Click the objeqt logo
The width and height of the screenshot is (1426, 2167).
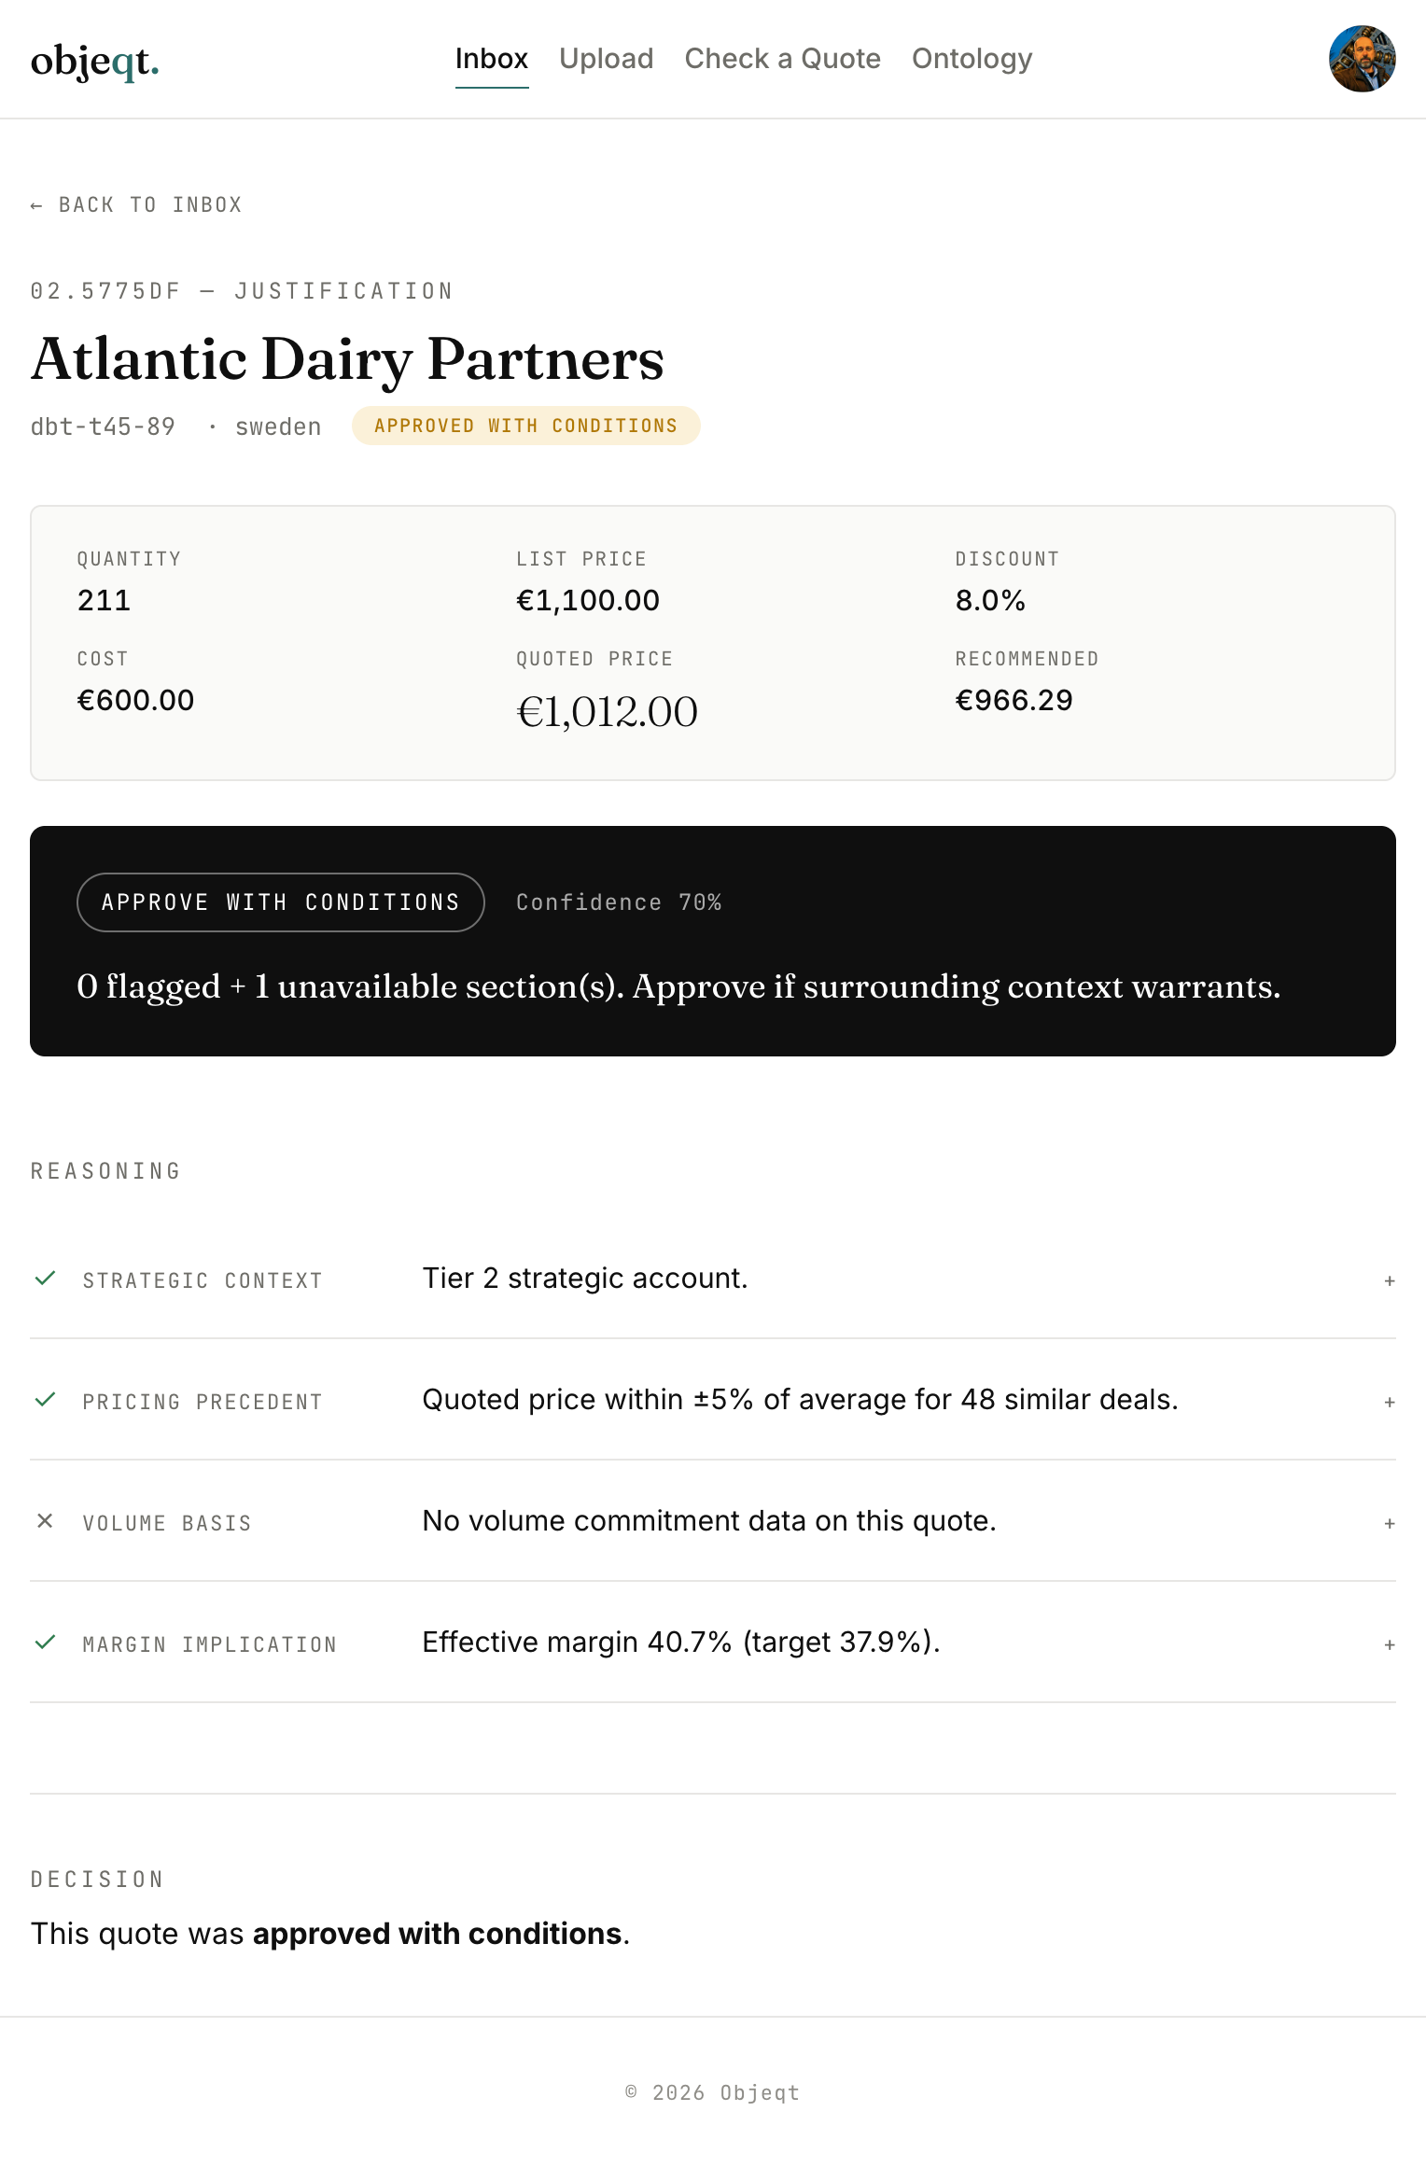95,61
